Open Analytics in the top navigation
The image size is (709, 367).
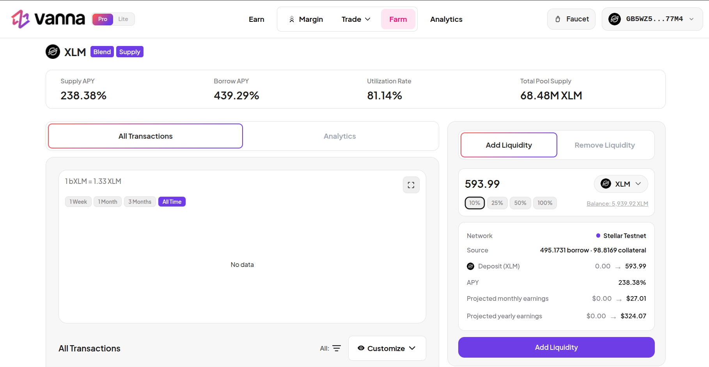coord(446,19)
